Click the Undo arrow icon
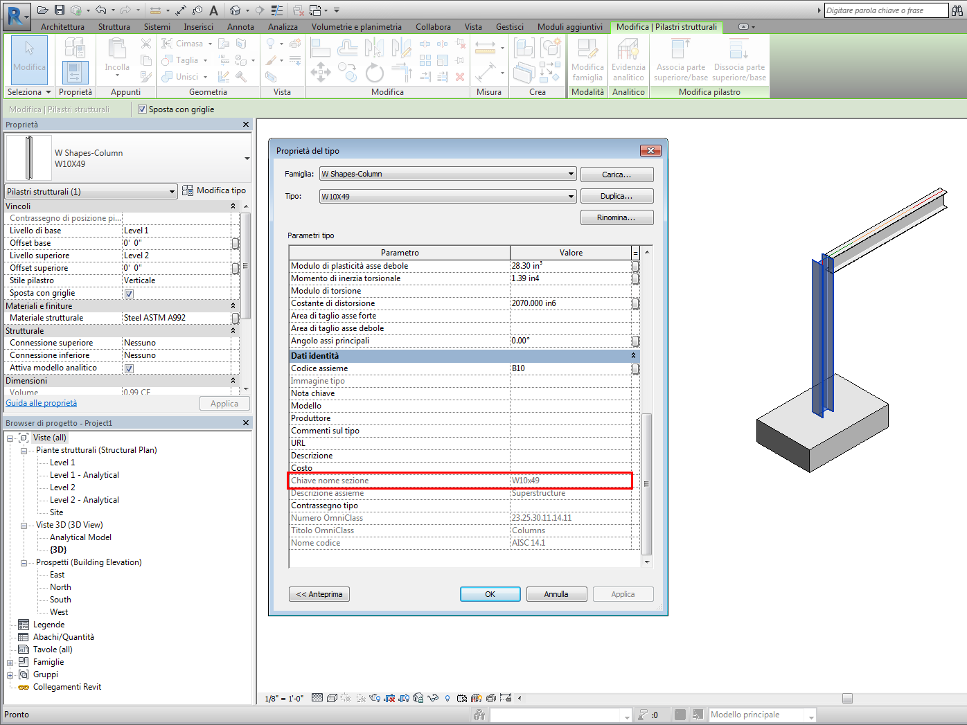967x725 pixels. click(x=100, y=10)
